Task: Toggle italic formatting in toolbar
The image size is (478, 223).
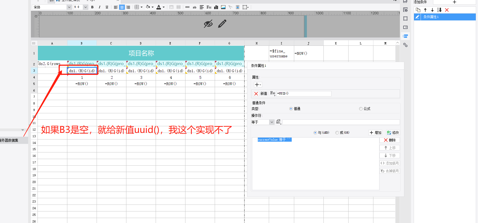Action: point(100,7)
